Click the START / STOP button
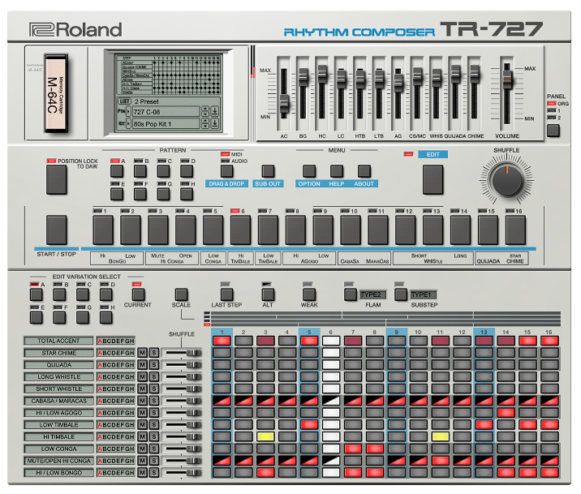 [x=56, y=230]
